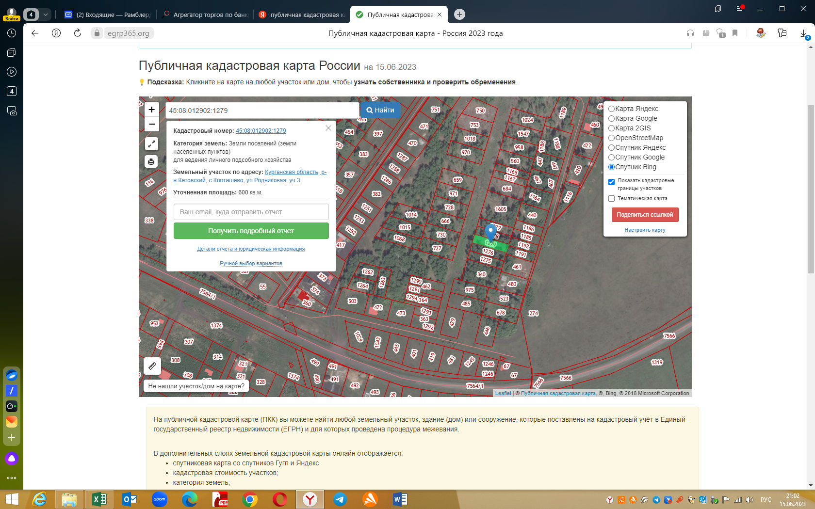Reload the page in browser toolbar
Image resolution: width=815 pixels, height=509 pixels.
(x=78, y=33)
